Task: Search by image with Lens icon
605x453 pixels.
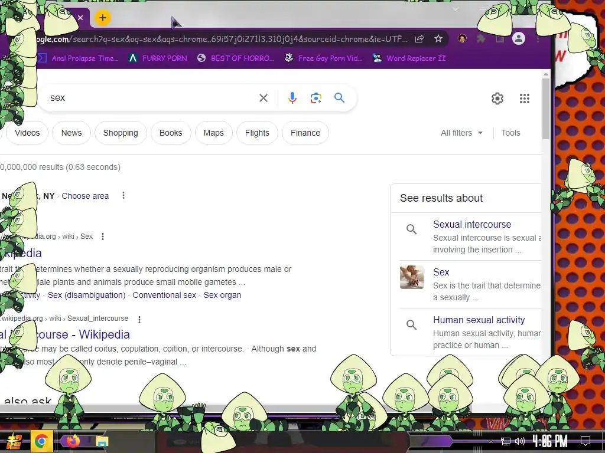Action: pos(316,99)
